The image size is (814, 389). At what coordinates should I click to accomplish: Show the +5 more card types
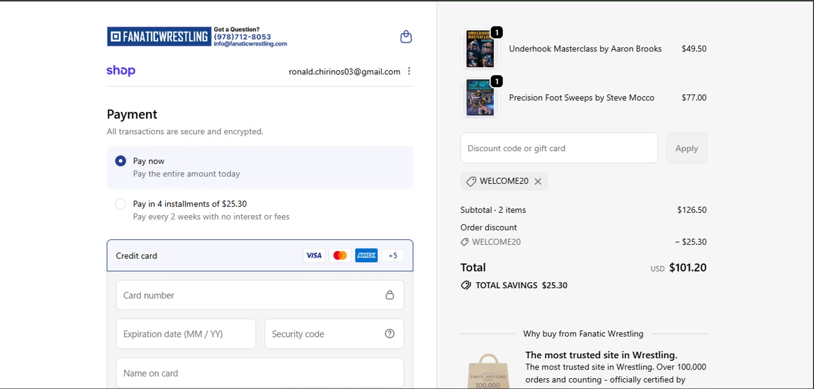pyautogui.click(x=393, y=255)
